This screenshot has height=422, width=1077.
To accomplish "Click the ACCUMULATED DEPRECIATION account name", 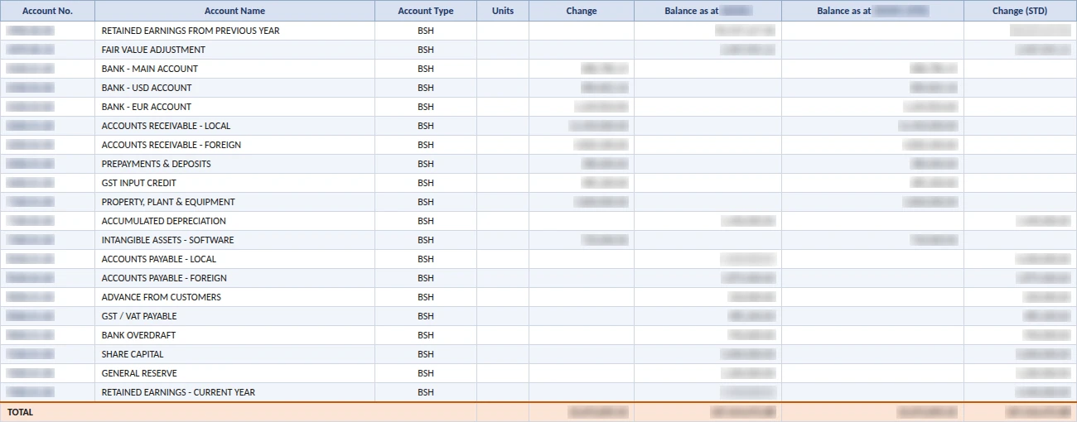I will (164, 221).
